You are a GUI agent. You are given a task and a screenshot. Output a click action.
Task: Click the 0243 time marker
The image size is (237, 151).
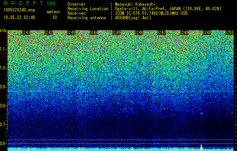point(71,32)
